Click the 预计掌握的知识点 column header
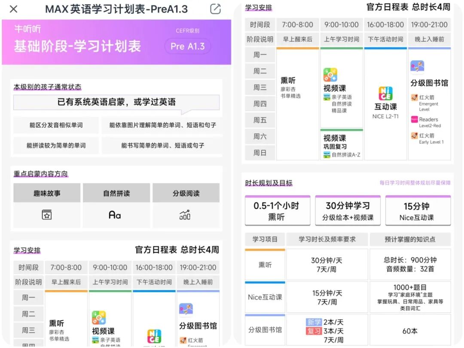This screenshot has width=464, height=348. click(410, 239)
